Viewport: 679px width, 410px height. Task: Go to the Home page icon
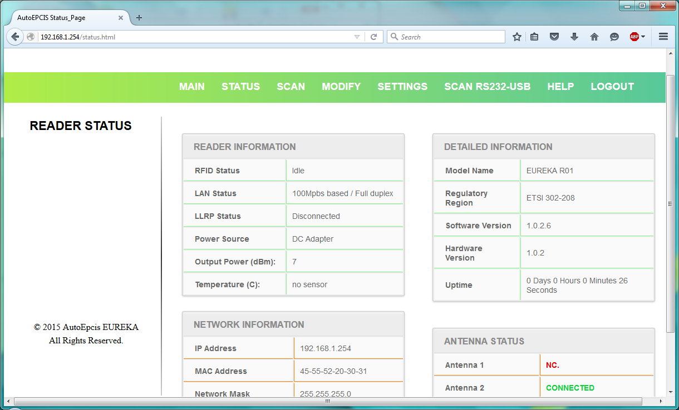tap(594, 37)
